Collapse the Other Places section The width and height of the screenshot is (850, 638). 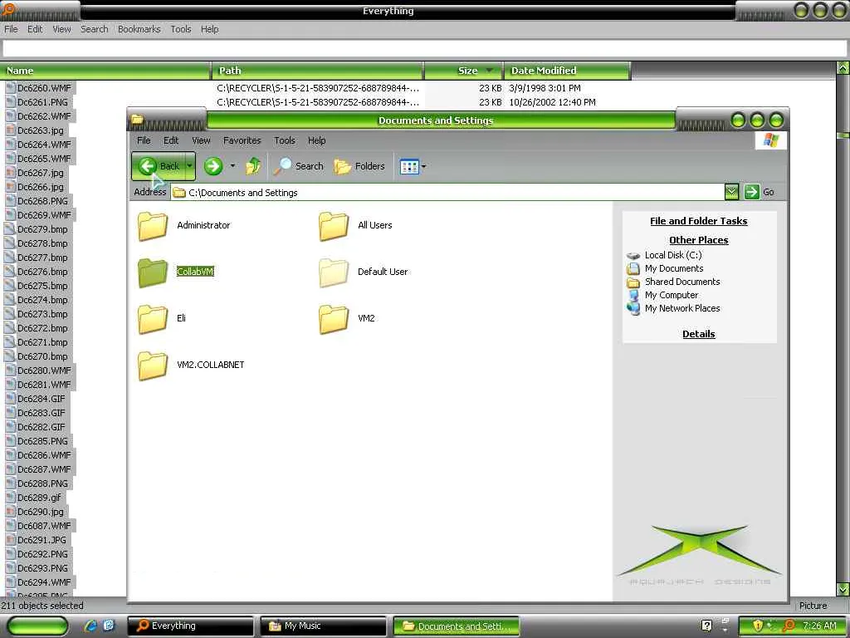pyautogui.click(x=698, y=240)
